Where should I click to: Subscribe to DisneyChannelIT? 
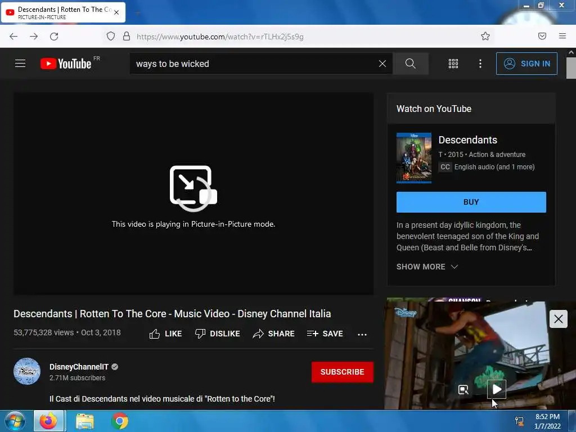coord(343,372)
